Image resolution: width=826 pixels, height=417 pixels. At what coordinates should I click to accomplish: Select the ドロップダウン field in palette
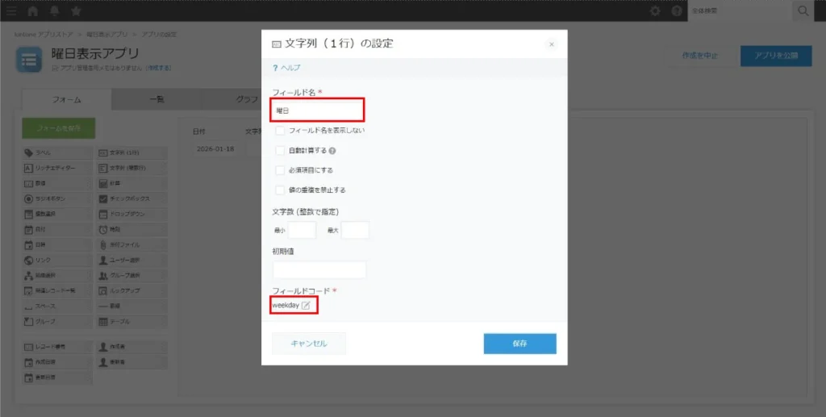132,215
